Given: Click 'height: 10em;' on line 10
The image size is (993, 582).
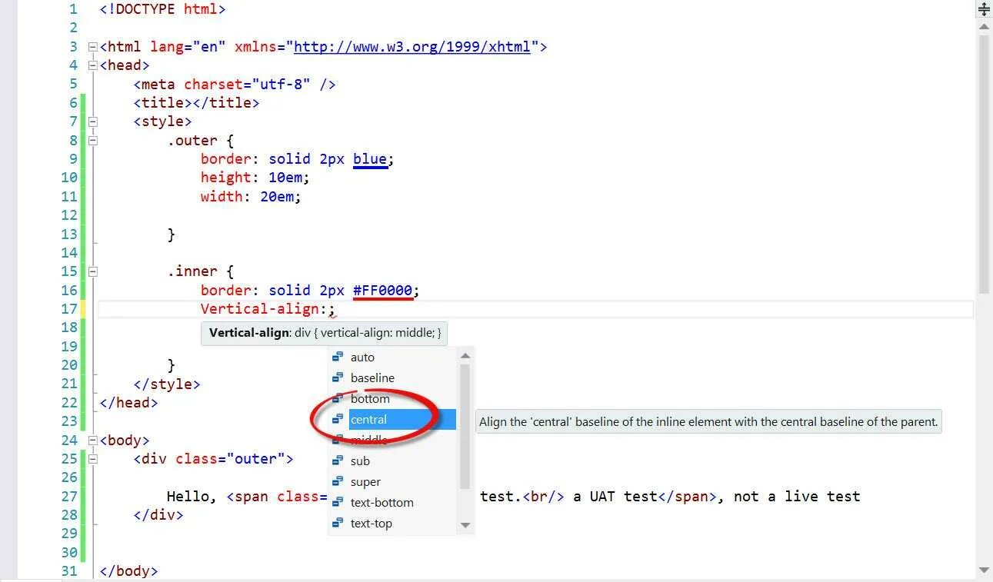Looking at the screenshot, I should (255, 178).
